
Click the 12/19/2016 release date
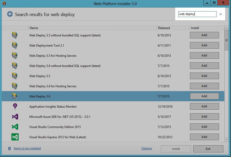(x=165, y=107)
